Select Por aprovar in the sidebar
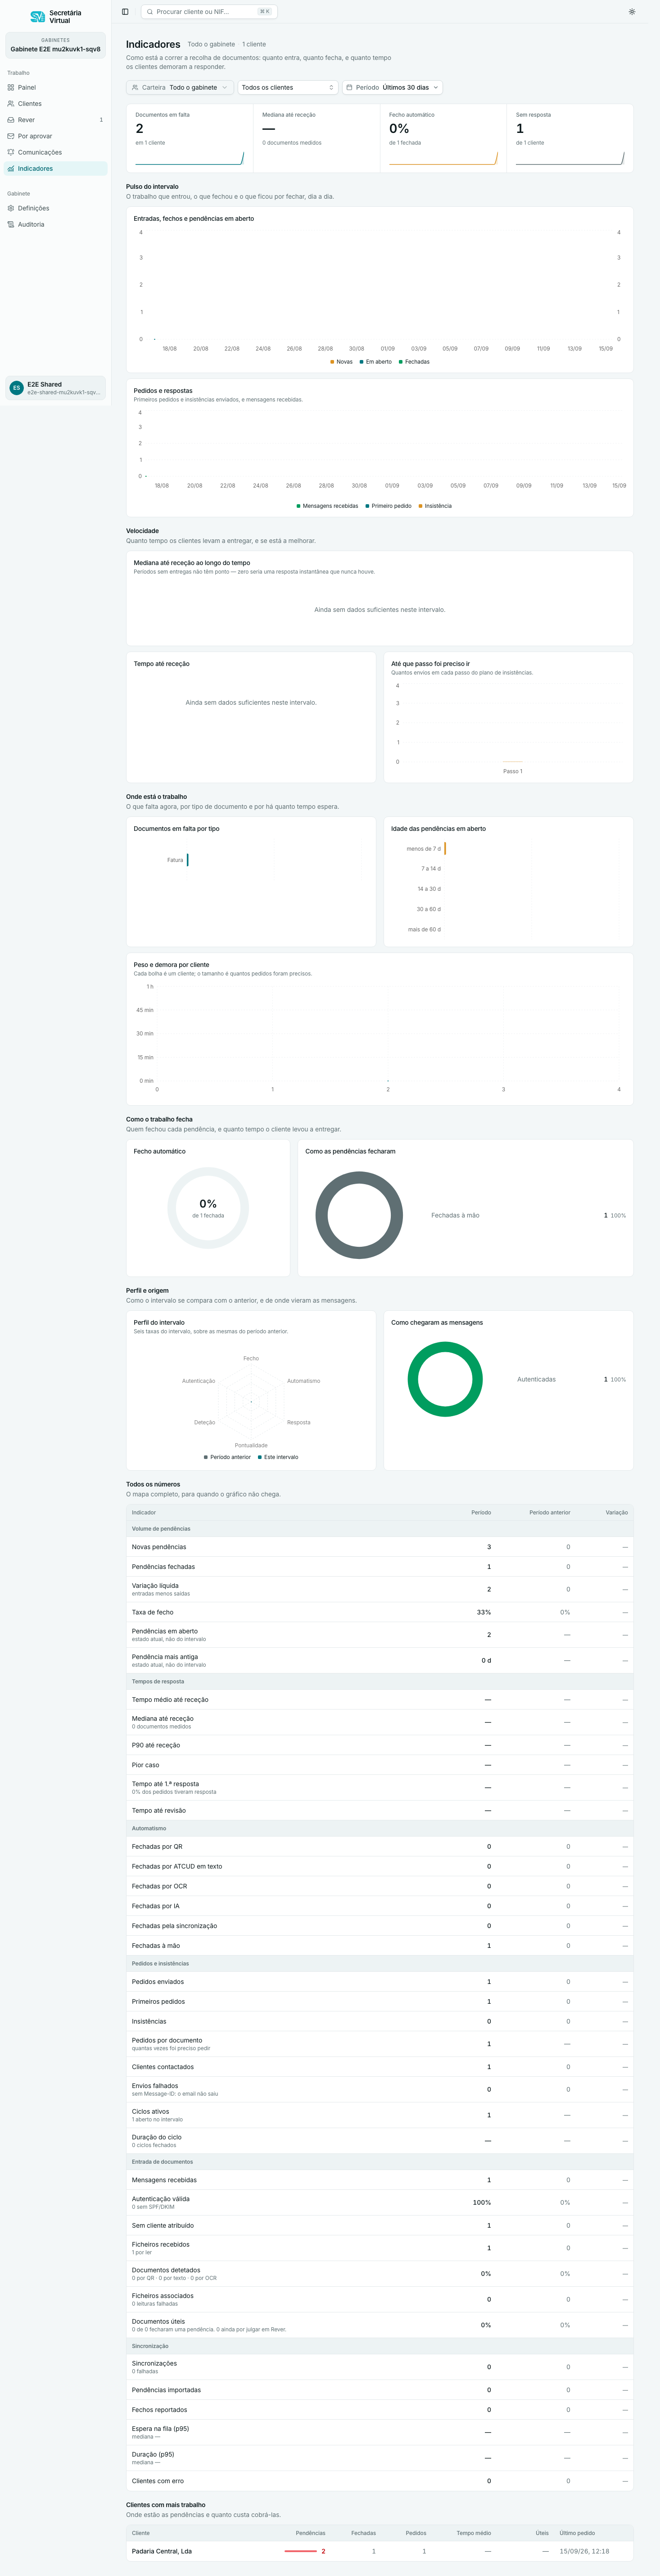The height and width of the screenshot is (2576, 660). click(55, 136)
